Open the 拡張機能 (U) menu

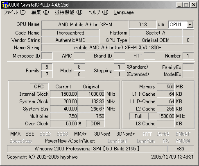[x=68, y=12]
